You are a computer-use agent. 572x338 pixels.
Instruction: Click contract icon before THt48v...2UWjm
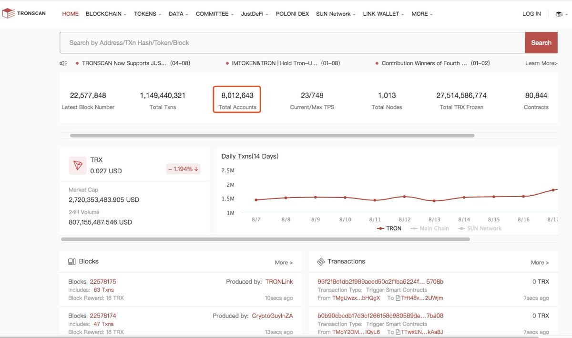pos(398,298)
